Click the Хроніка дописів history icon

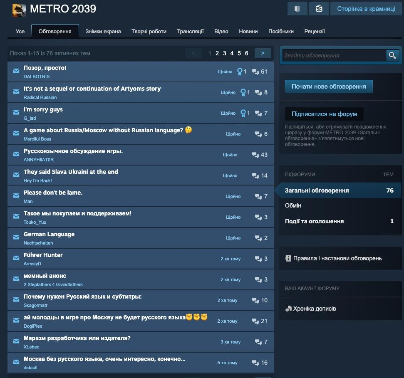point(288,309)
